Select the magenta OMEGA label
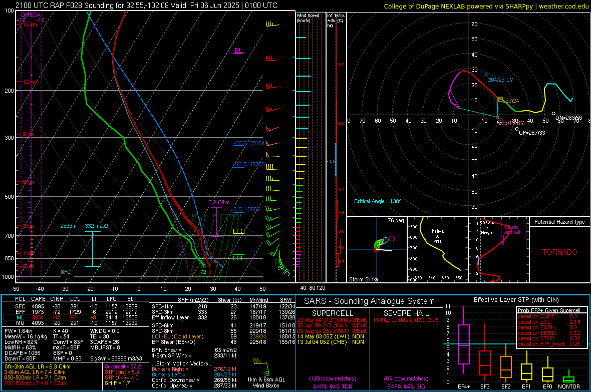Image resolution: width=591 pixels, height=392 pixels. (31, 15)
